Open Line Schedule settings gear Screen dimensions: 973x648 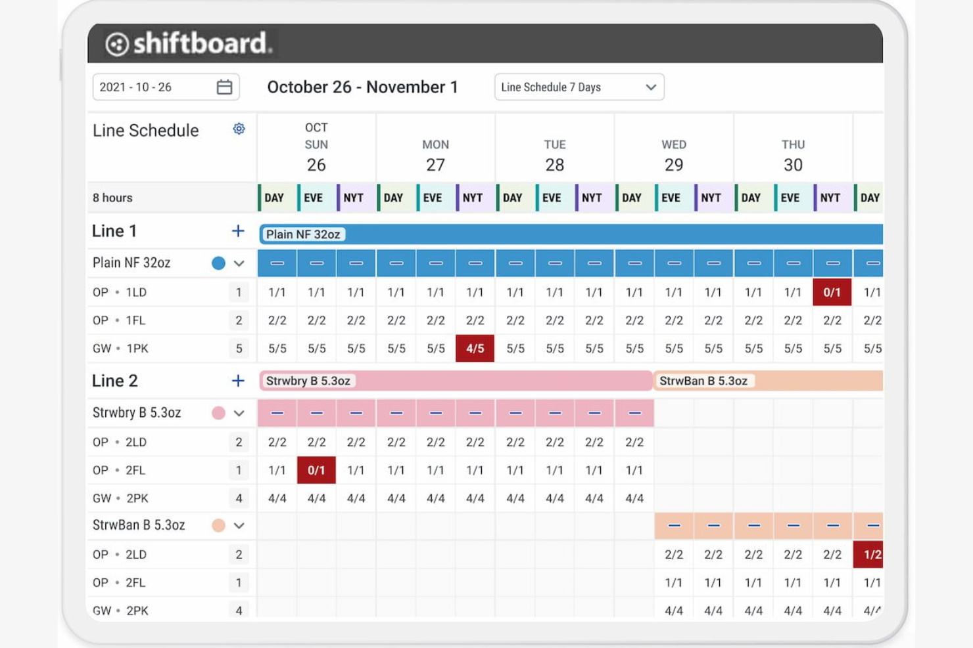coord(239,129)
